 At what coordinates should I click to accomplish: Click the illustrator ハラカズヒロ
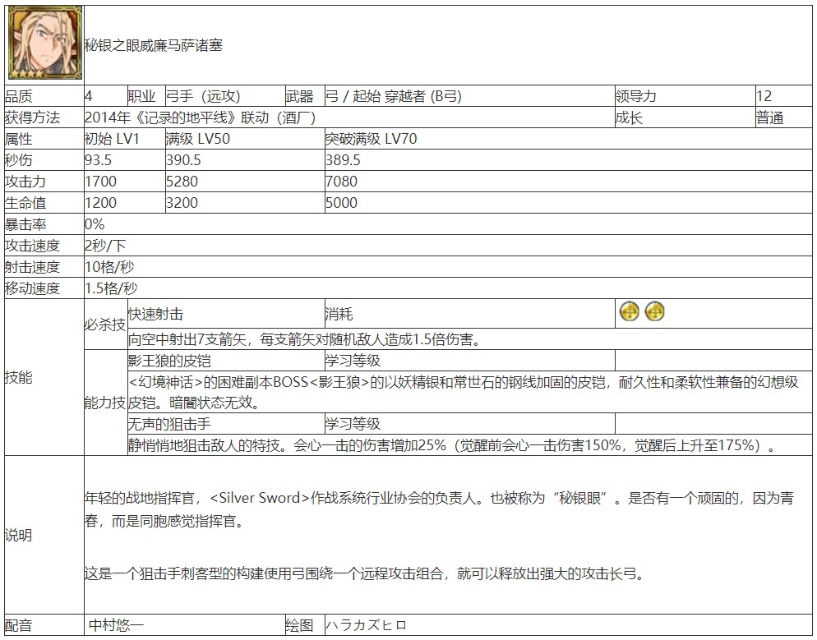(366, 625)
